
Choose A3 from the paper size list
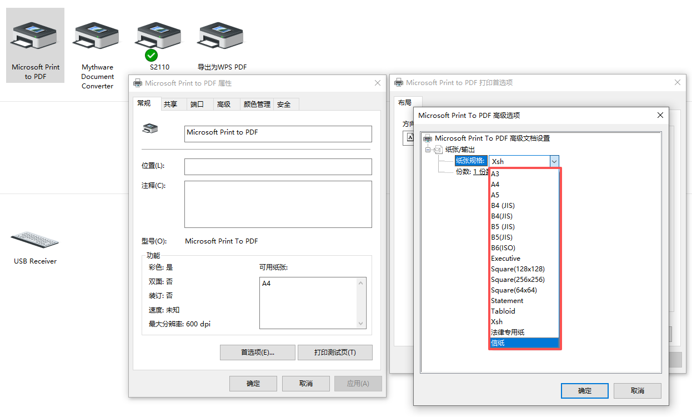(524, 174)
